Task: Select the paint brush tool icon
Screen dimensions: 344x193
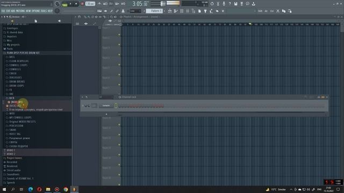Action: (111, 11)
